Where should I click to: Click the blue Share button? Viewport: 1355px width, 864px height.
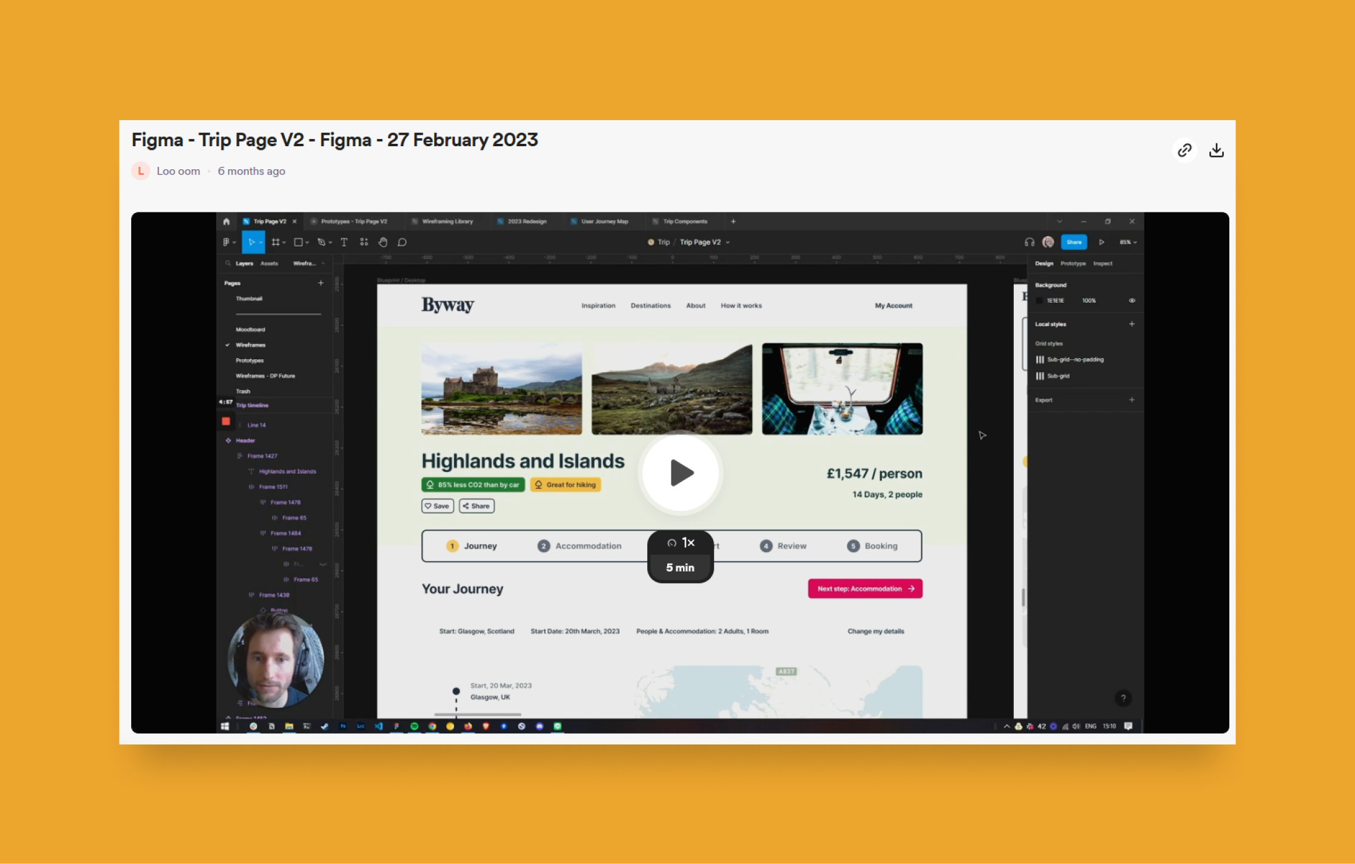[1074, 242]
